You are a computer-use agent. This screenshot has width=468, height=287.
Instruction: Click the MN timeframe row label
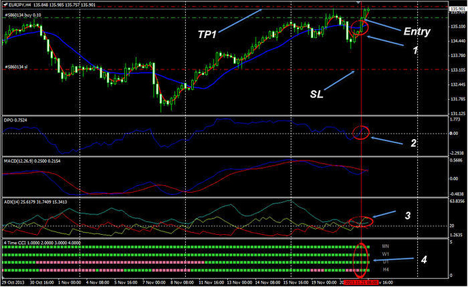pyautogui.click(x=386, y=246)
